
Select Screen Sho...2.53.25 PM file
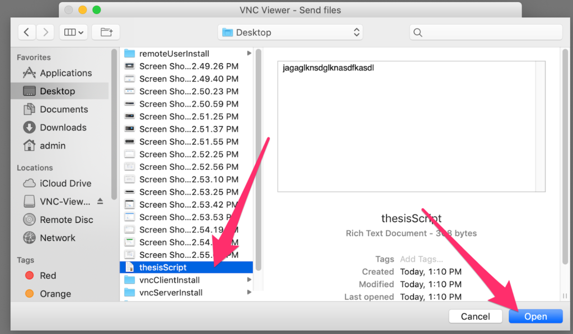pos(186,192)
